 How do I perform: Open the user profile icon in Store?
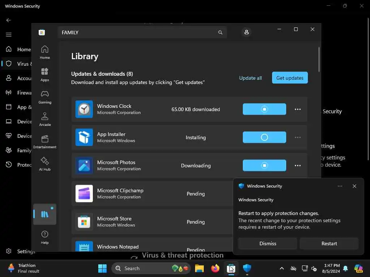point(246,32)
